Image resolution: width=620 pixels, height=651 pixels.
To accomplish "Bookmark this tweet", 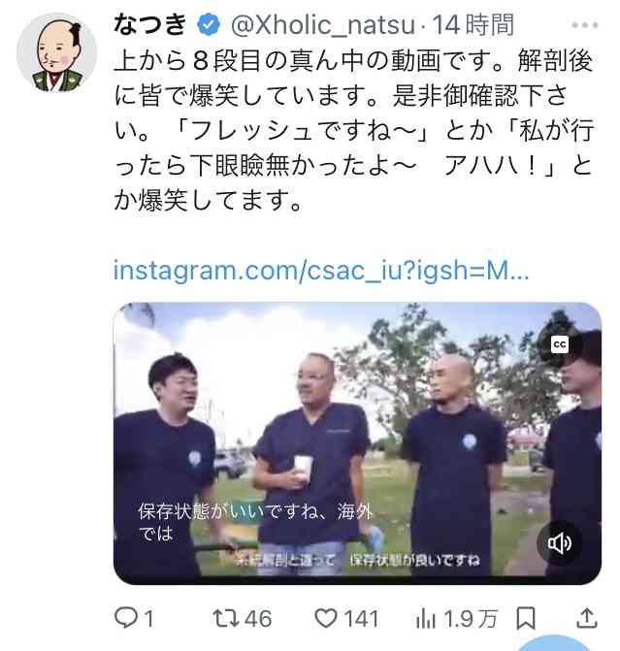I will tap(526, 618).
